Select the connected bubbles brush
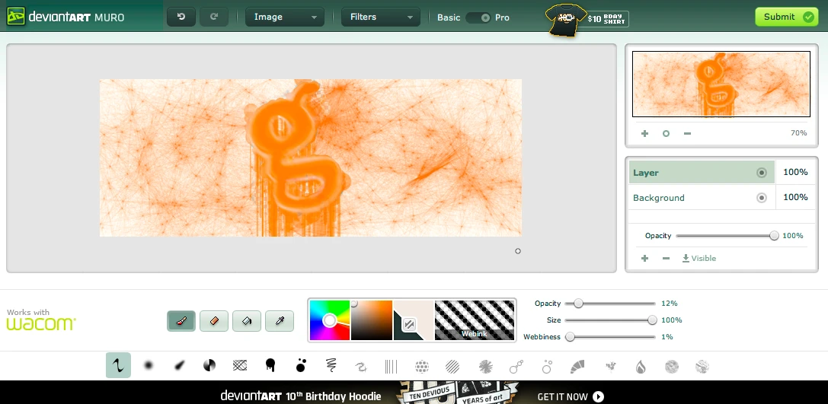The height and width of the screenshot is (404, 828). coord(516,366)
